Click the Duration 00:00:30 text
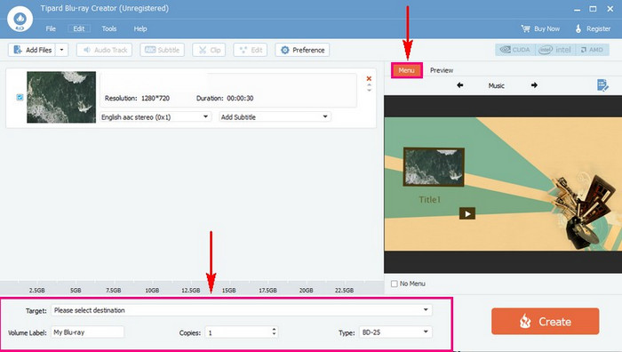 click(225, 98)
